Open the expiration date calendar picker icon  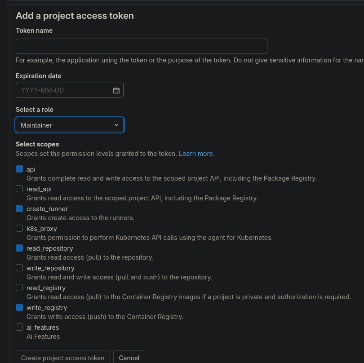click(x=116, y=90)
